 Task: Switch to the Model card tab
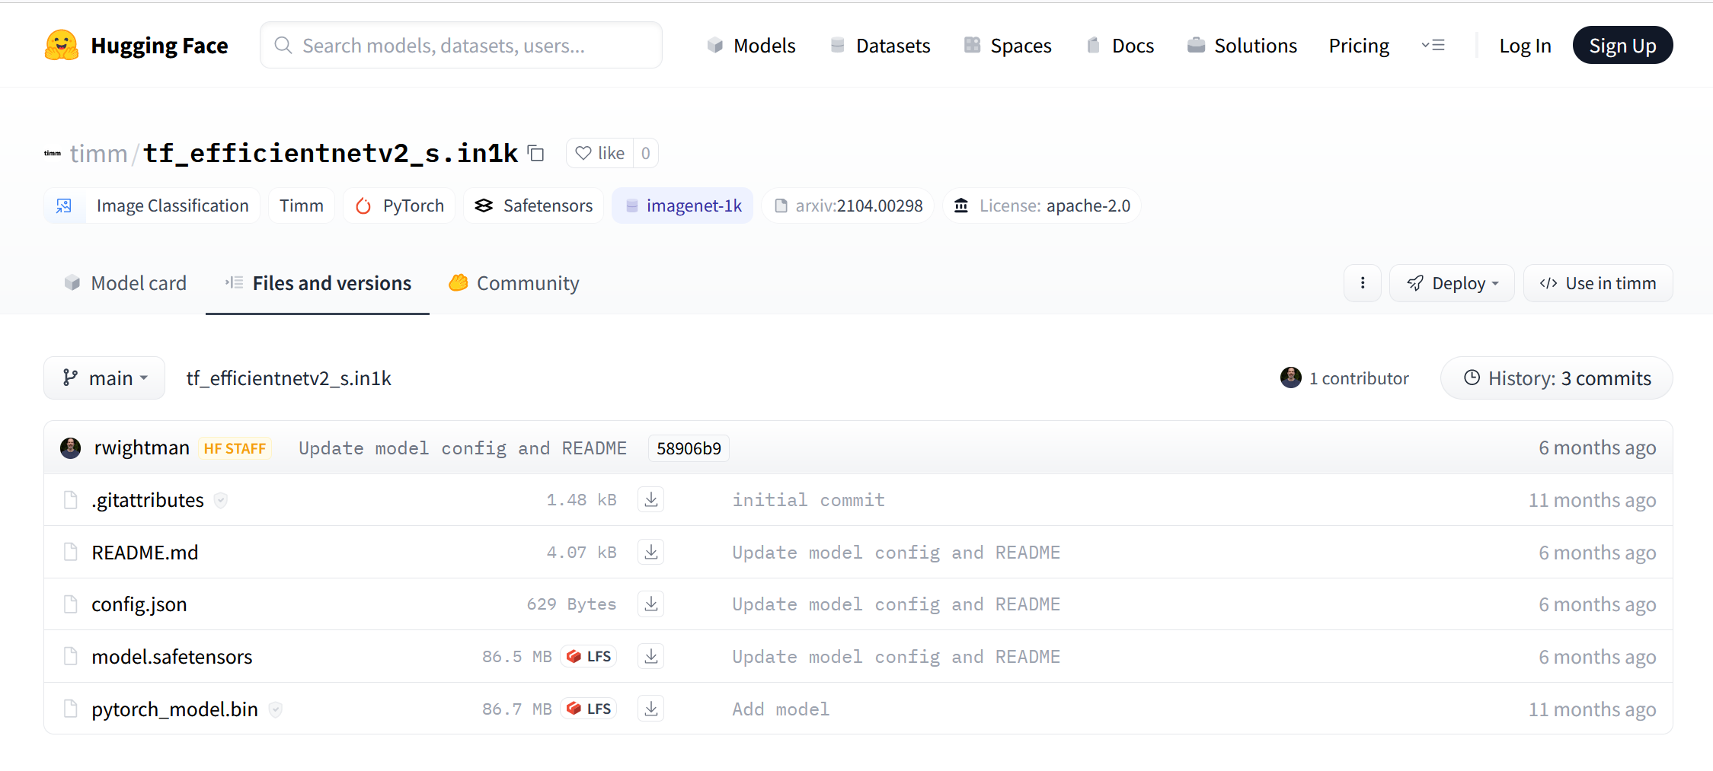(126, 283)
